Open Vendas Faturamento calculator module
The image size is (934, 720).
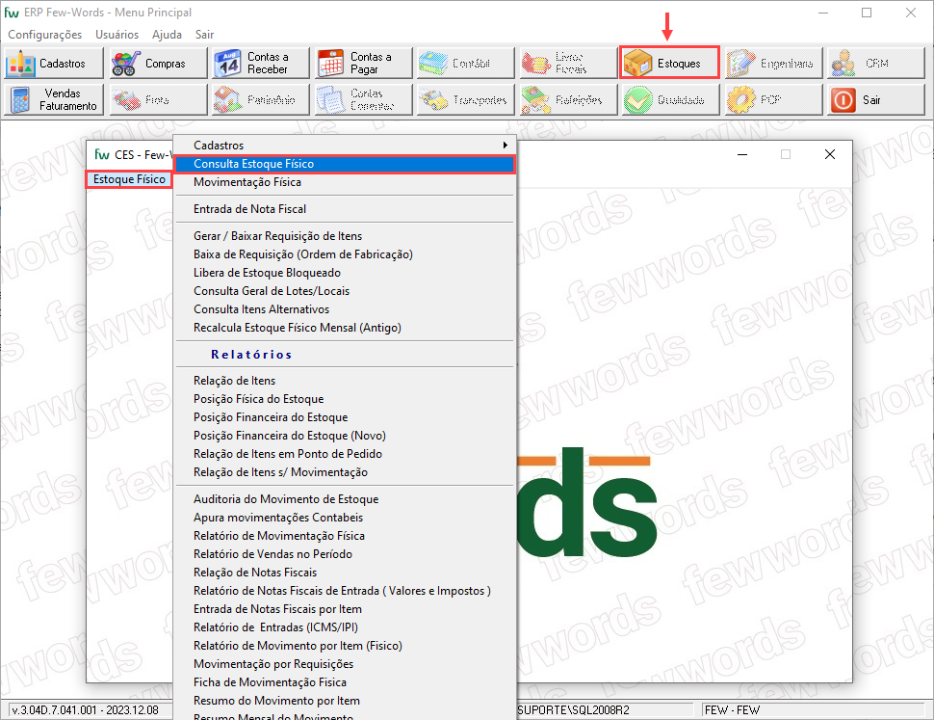point(54,99)
